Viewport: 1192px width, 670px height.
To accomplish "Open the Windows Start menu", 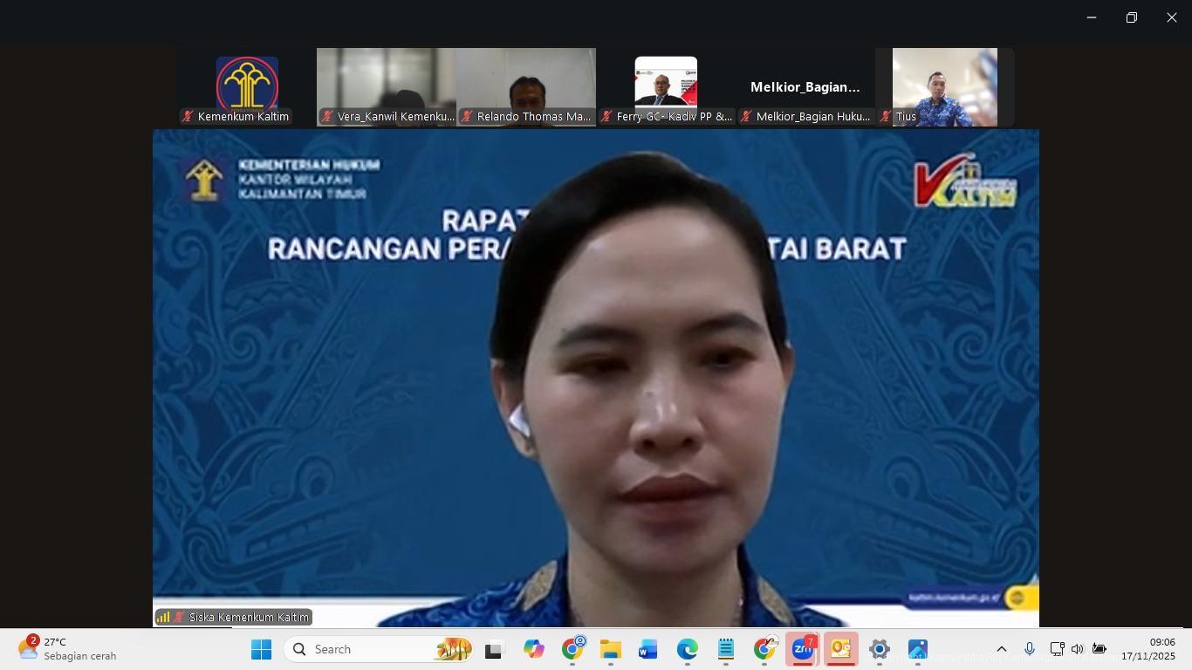I will point(261,649).
